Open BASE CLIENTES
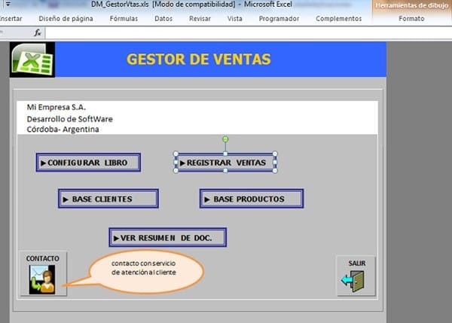452x323 pixels. pyautogui.click(x=108, y=199)
